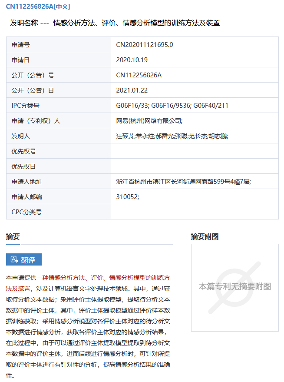Click the red highlighted abstract title text
Viewport: 284px width, 382px height.
[88, 283]
